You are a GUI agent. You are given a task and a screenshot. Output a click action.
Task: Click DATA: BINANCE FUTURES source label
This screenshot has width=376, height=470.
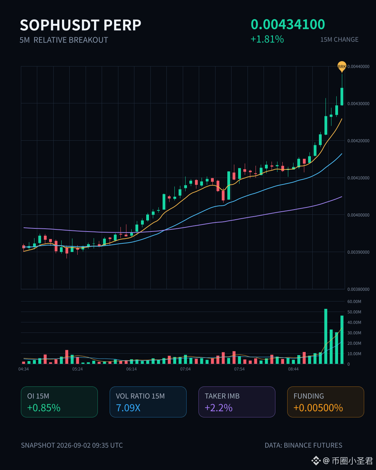(x=304, y=445)
